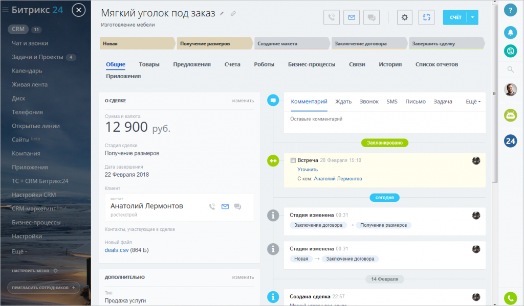Edit deal title with pencil icon
524x306 pixels.
pyautogui.click(x=222, y=14)
